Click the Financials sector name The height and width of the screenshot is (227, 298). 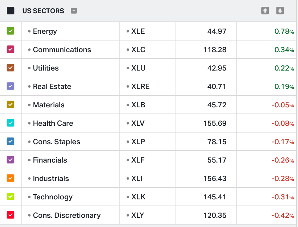(50, 160)
